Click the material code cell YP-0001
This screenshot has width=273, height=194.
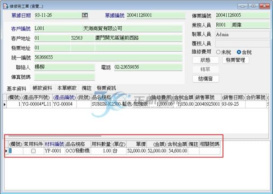(x=55, y=151)
